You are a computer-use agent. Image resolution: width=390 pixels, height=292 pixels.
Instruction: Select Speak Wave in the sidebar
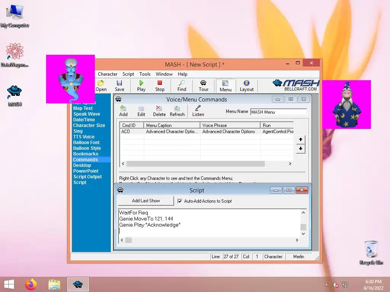(x=86, y=114)
